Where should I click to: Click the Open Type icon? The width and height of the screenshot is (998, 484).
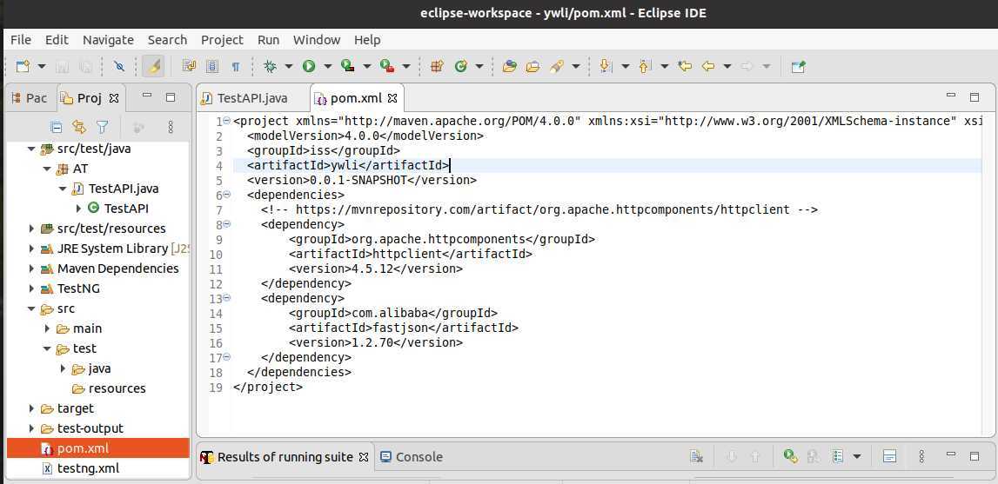[509, 66]
